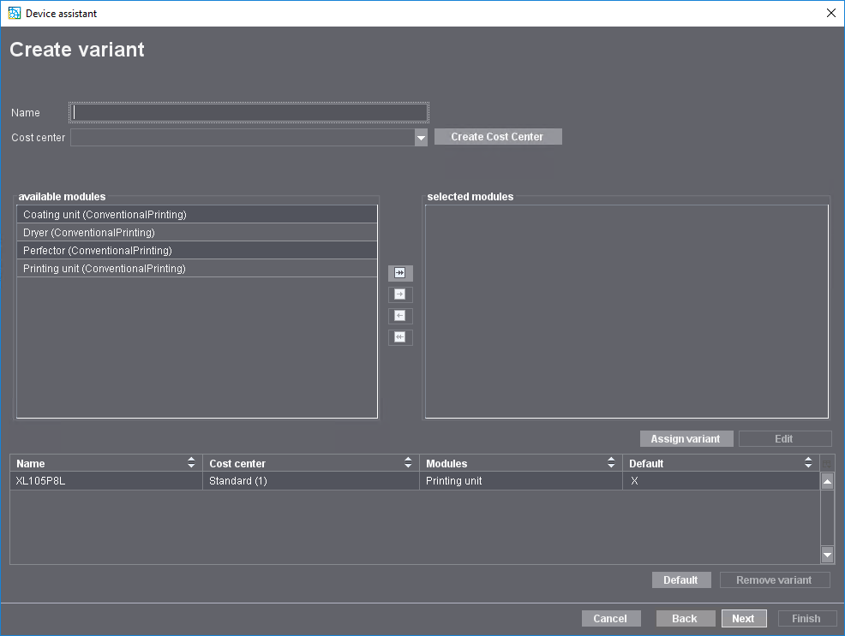Image resolution: width=845 pixels, height=636 pixels.
Task: Click the Next button
Action: coord(743,618)
